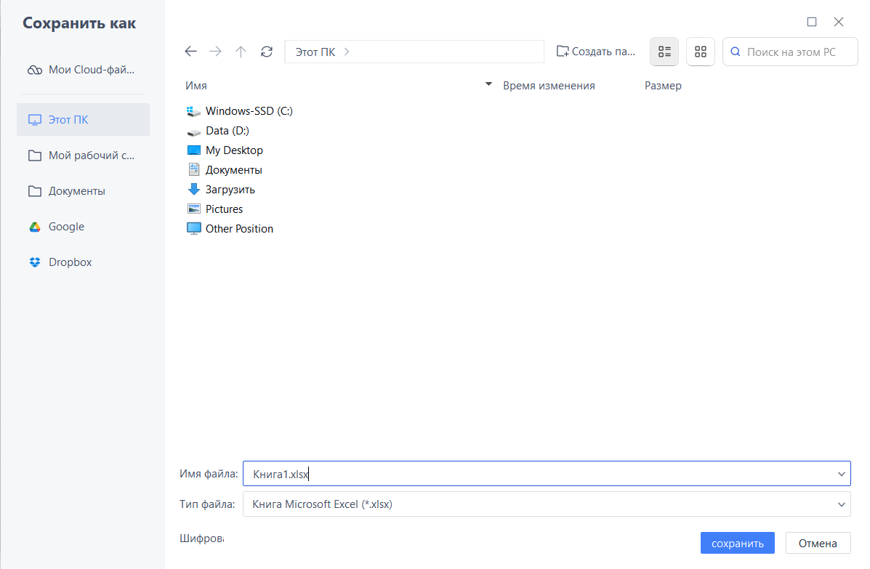This screenshot has width=870, height=569.
Task: Click the back navigation arrow
Action: tap(191, 52)
